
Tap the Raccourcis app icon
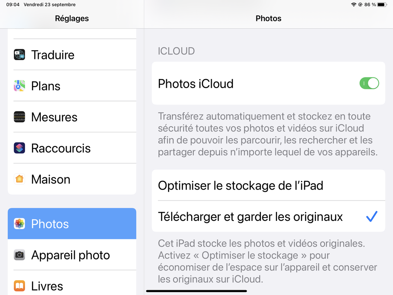point(20,148)
